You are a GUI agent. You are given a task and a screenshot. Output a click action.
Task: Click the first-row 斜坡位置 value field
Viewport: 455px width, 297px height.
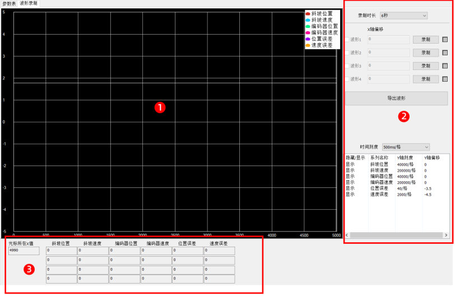(62, 251)
